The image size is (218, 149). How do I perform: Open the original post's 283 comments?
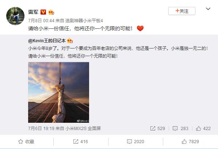click(x=180, y=129)
